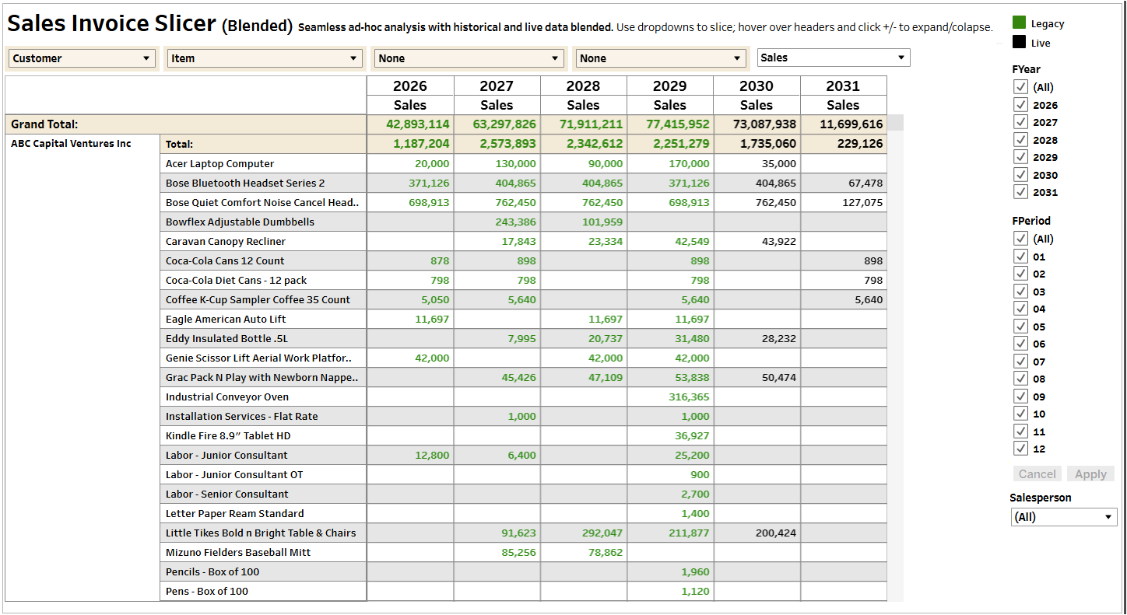The height and width of the screenshot is (615, 1127).
Task: Select the green Legacy legend swatch
Action: coord(1020,23)
